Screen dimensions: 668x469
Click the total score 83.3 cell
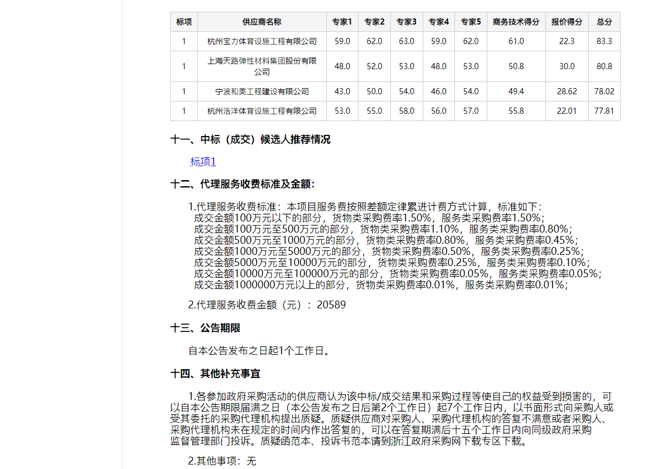click(x=604, y=41)
